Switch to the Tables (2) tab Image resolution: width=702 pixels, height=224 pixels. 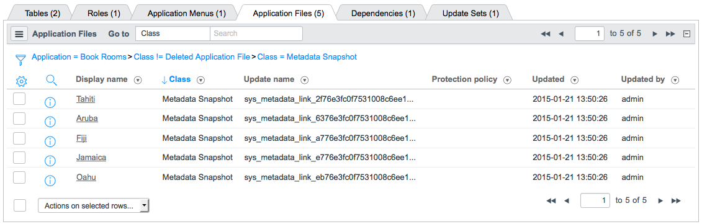[x=43, y=14]
